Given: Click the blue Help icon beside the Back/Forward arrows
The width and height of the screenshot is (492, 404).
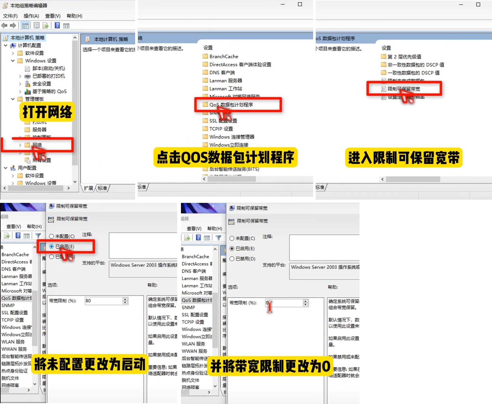Looking at the screenshot, I should [57, 26].
